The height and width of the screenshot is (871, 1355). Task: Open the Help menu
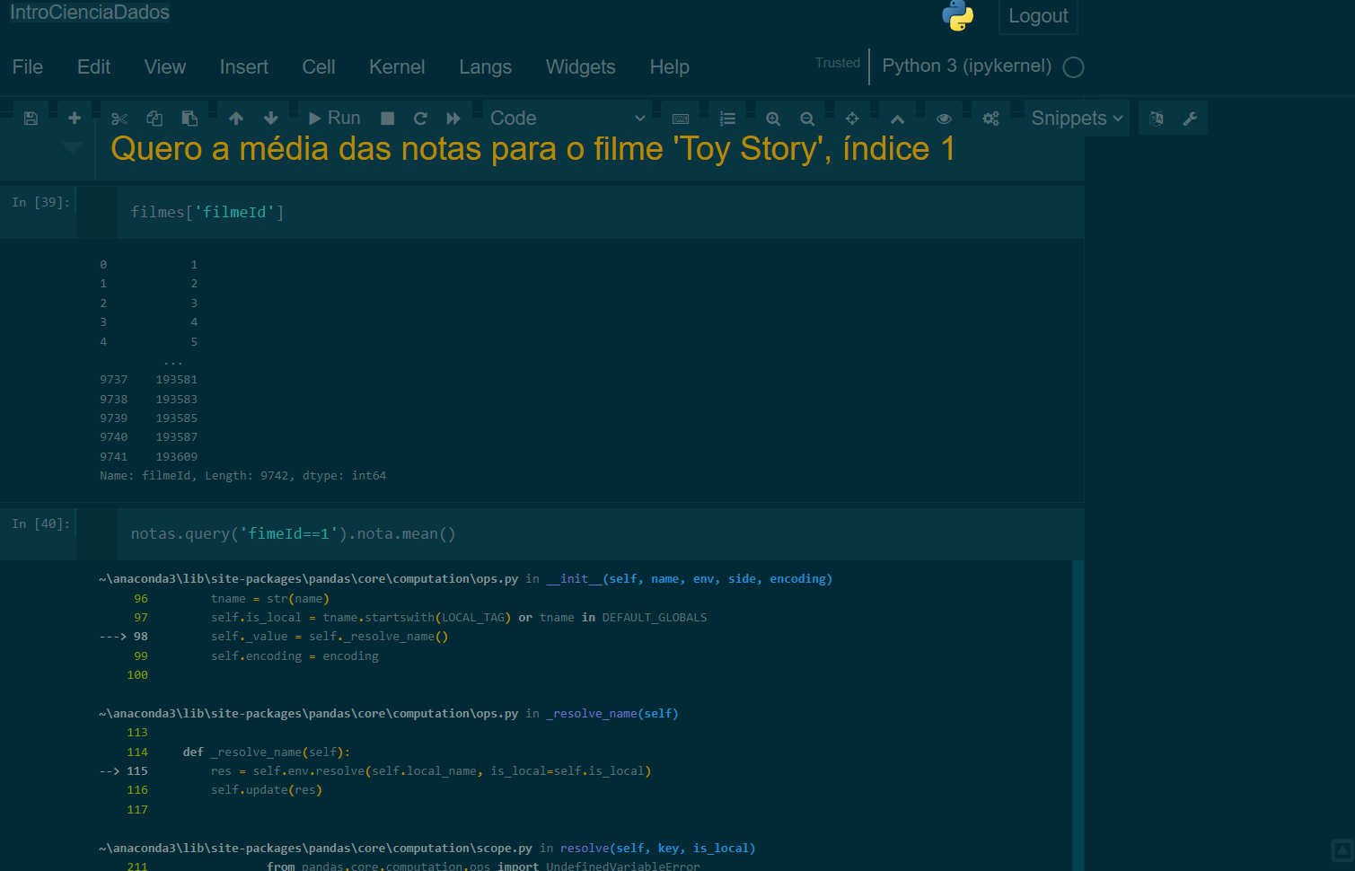click(x=670, y=67)
